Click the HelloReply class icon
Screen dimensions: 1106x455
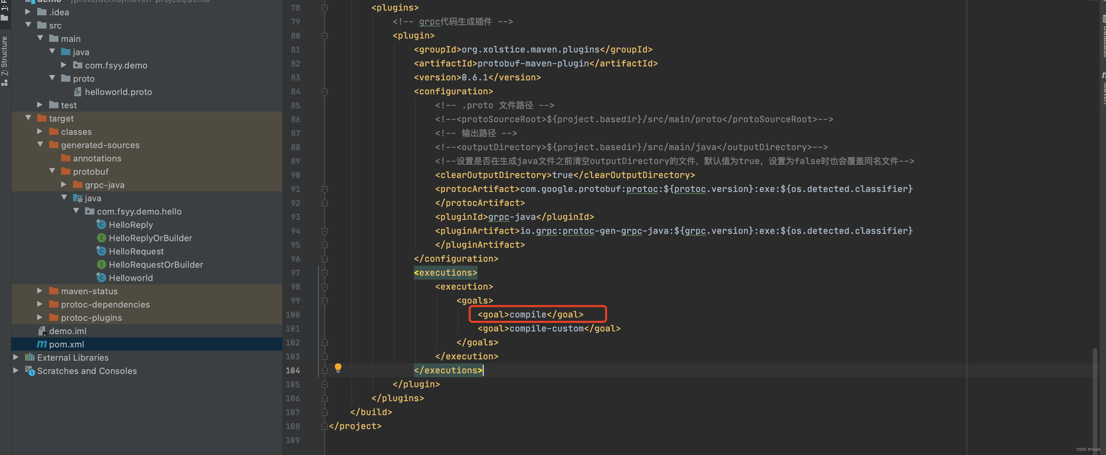pyautogui.click(x=101, y=225)
